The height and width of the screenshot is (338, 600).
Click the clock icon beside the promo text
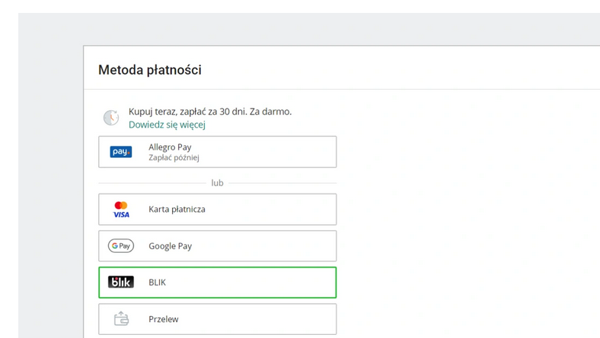pyautogui.click(x=111, y=118)
